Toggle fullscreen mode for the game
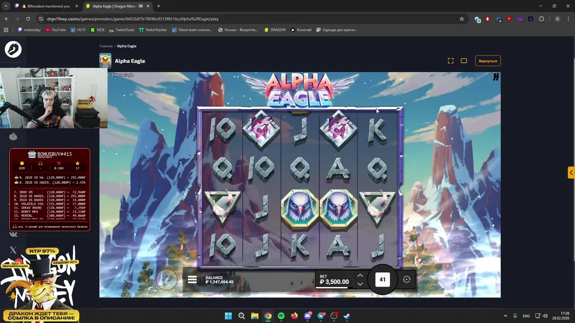 click(451, 61)
